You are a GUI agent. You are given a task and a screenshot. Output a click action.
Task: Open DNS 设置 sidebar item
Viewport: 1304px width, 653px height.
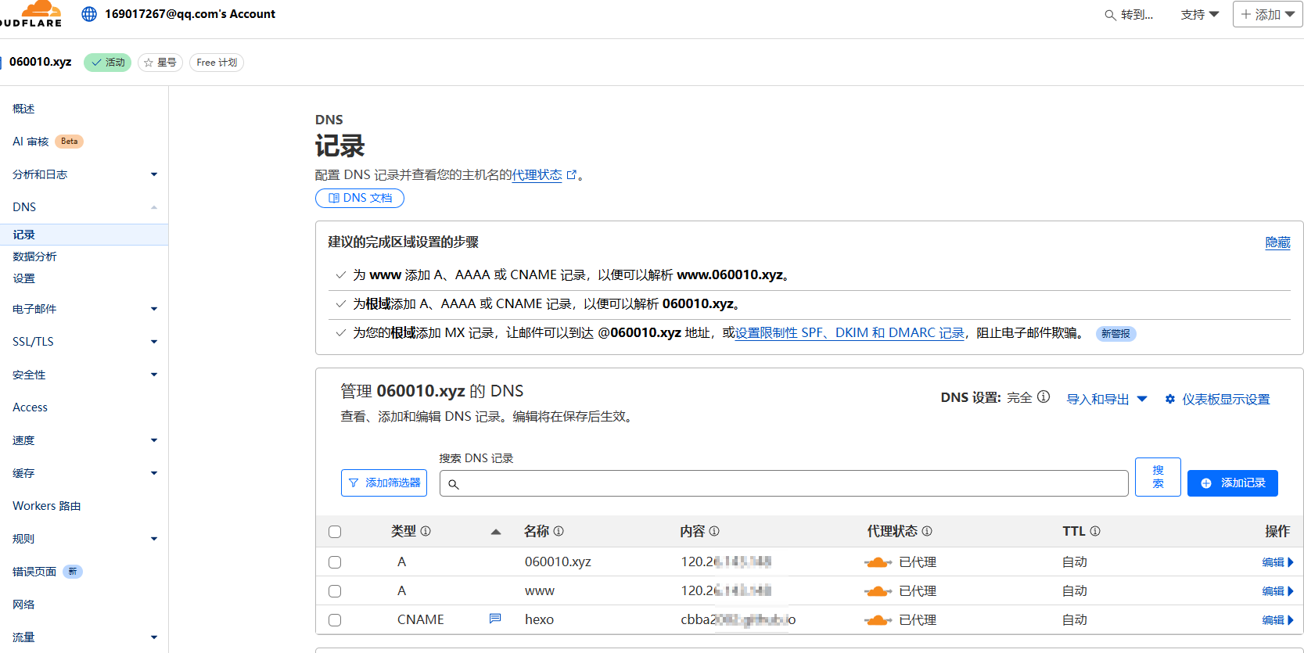coord(23,278)
